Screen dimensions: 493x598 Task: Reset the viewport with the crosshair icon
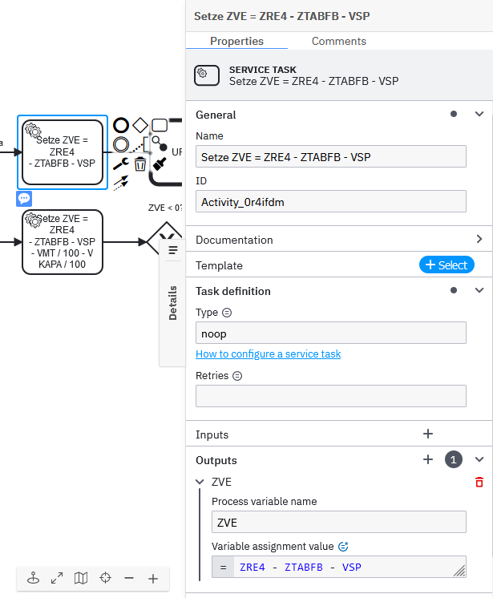105,578
